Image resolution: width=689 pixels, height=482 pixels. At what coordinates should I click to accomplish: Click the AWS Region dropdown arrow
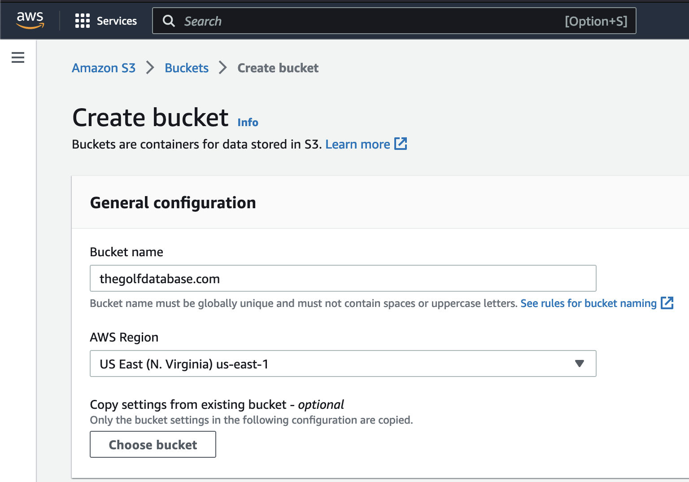[579, 364]
